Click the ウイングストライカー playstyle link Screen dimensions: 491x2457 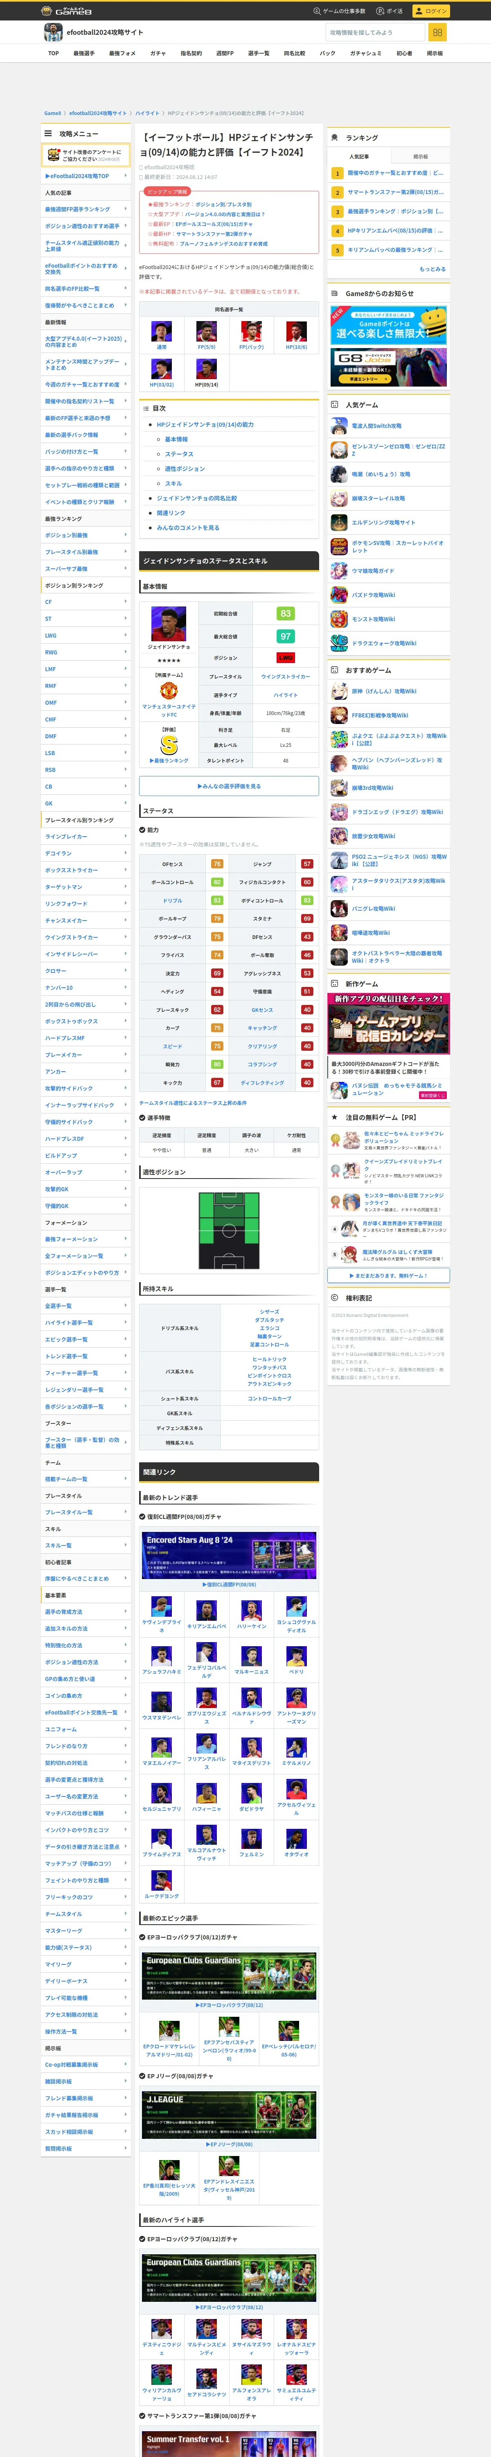coord(285,676)
